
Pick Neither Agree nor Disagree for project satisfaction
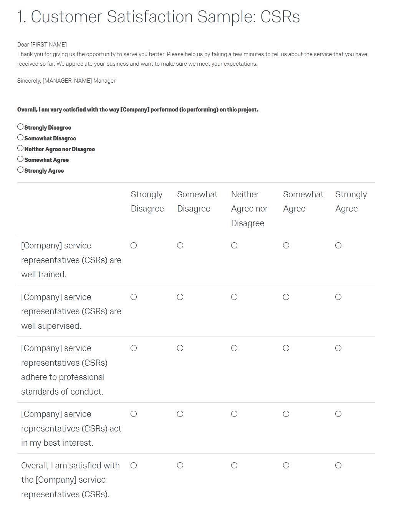pyautogui.click(x=20, y=148)
